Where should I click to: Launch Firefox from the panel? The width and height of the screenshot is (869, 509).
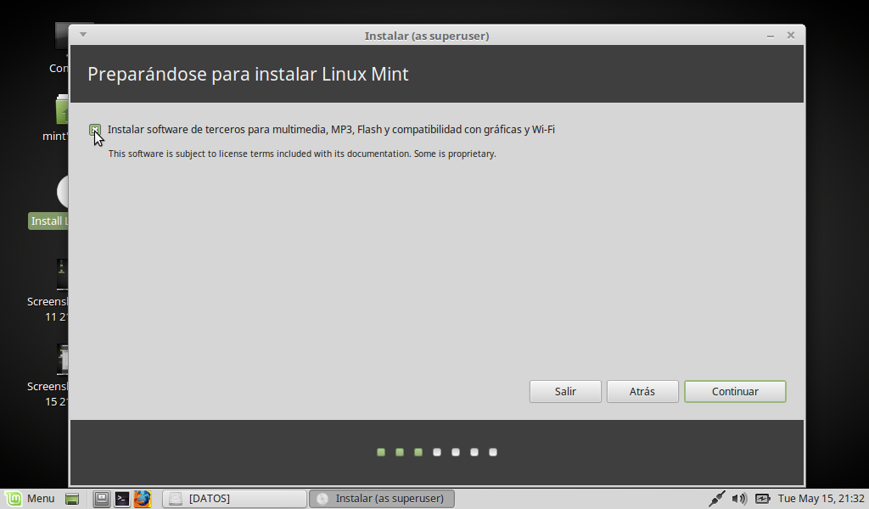(142, 499)
